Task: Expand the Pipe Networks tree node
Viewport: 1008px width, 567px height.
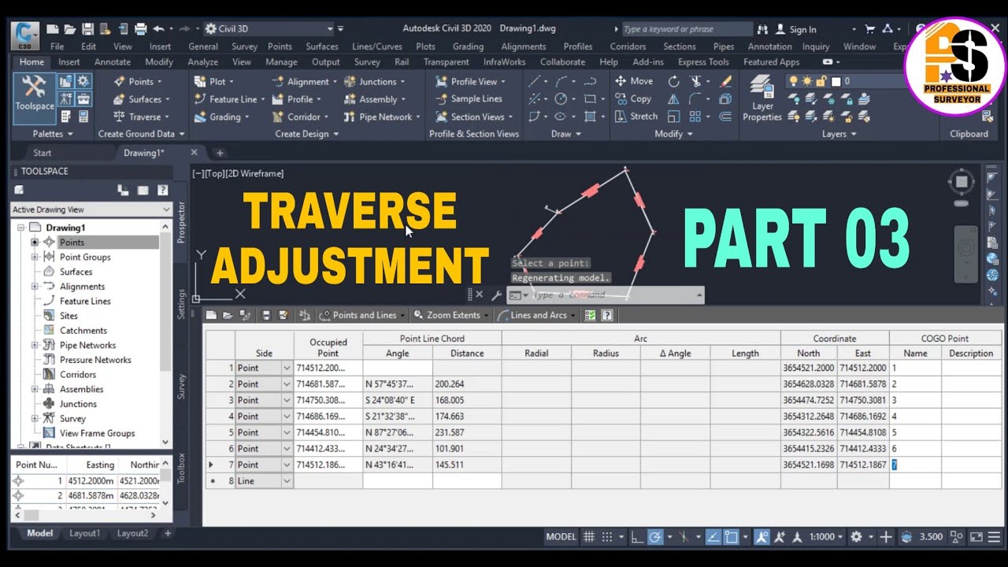Action: pos(35,345)
